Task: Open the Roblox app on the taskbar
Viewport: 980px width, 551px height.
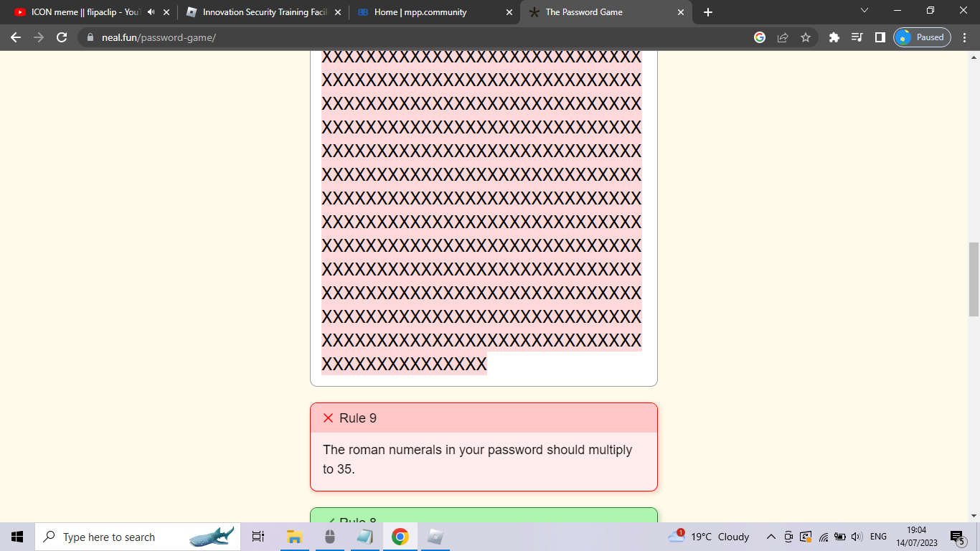Action: pyautogui.click(x=435, y=537)
